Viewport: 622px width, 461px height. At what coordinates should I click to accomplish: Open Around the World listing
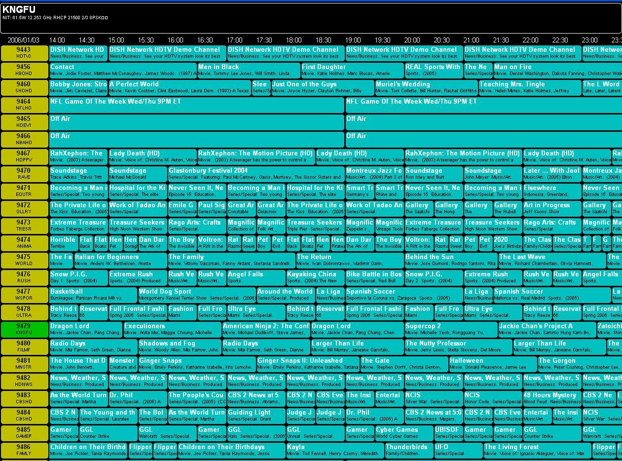coord(286,295)
